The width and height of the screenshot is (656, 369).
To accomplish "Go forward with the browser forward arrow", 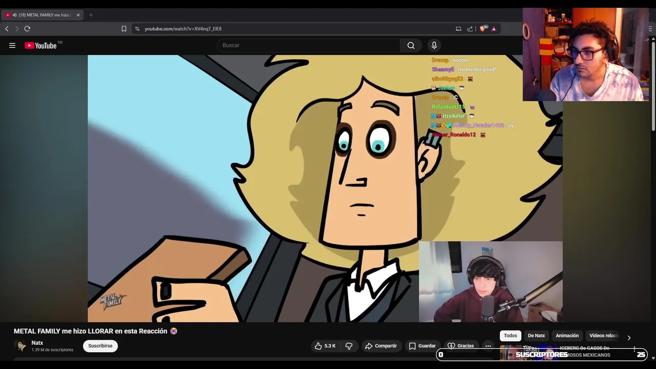I will click(17, 29).
